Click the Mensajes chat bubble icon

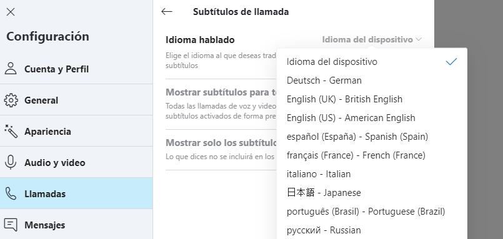click(11, 225)
